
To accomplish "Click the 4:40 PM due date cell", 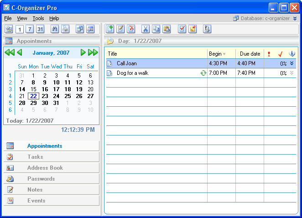I will click(x=250, y=63).
